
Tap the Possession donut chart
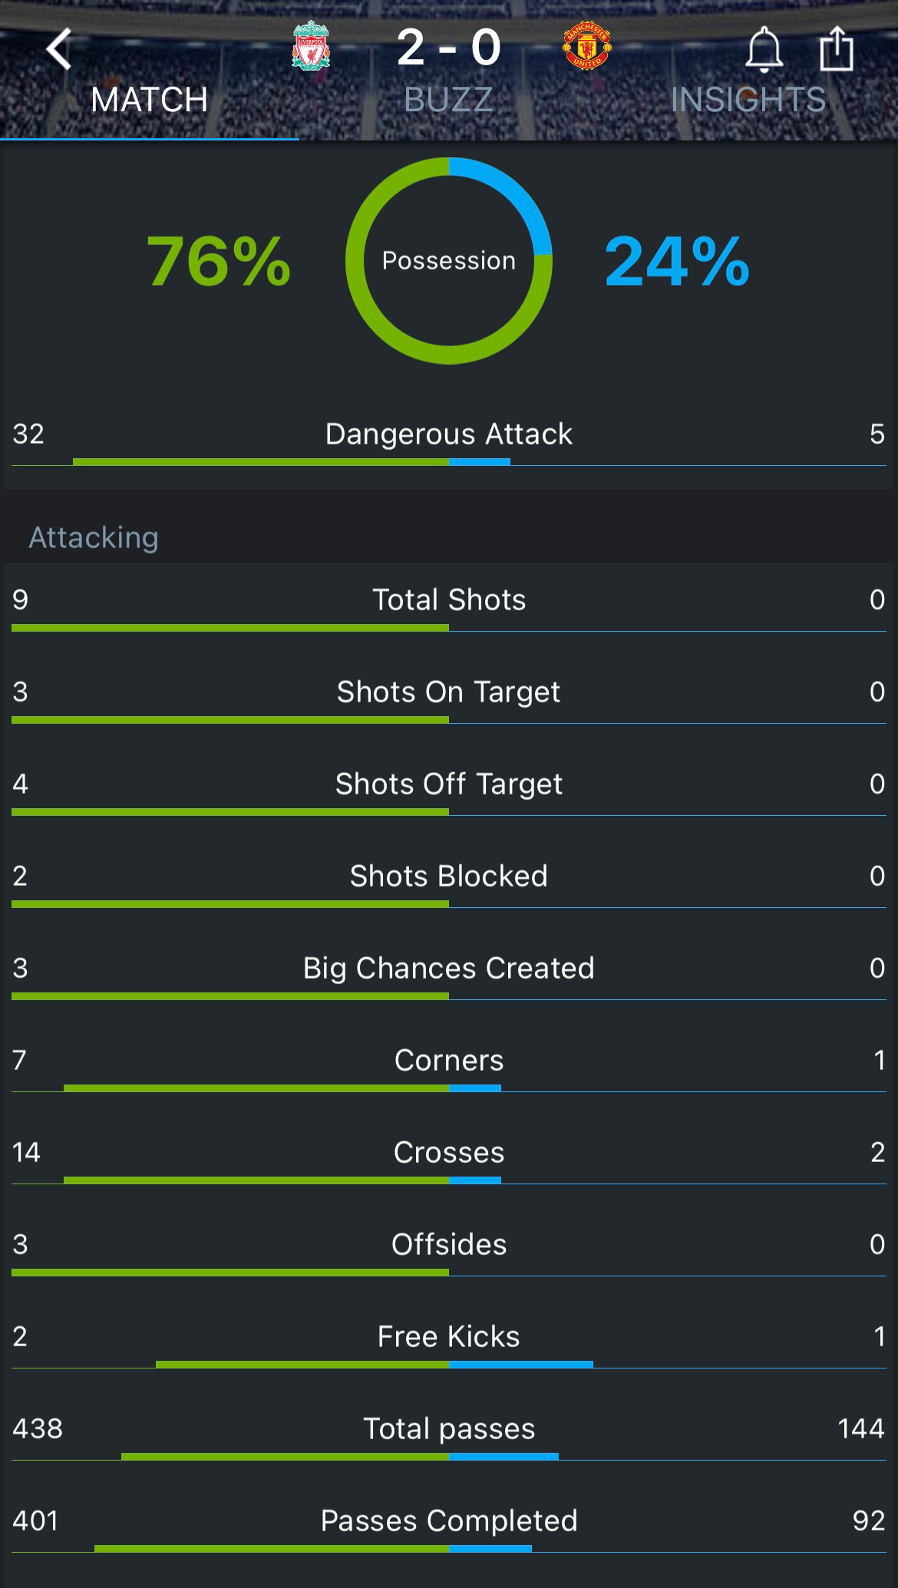[449, 261]
